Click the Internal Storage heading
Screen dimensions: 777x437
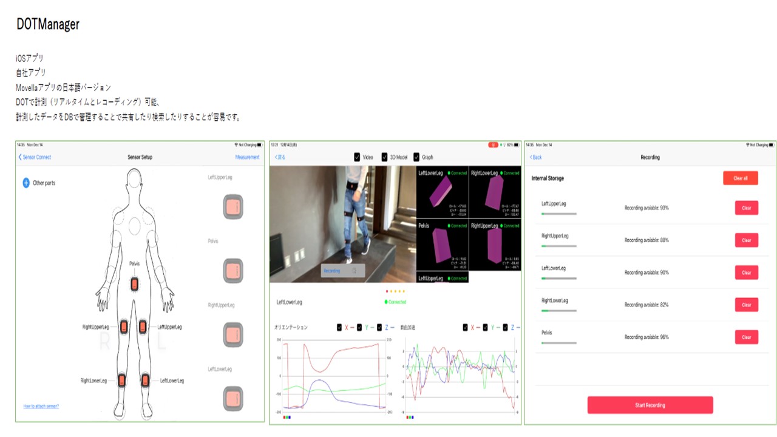pyautogui.click(x=548, y=178)
